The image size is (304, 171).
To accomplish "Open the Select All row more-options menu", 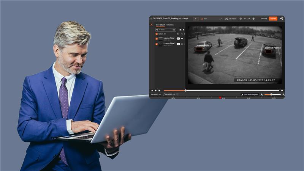I will pos(184,34).
